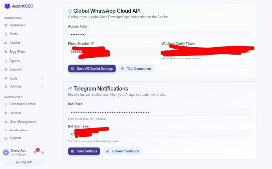This screenshot has height=169, width=272.
Task: Focus the Bot Token field
Action: click(x=160, y=112)
